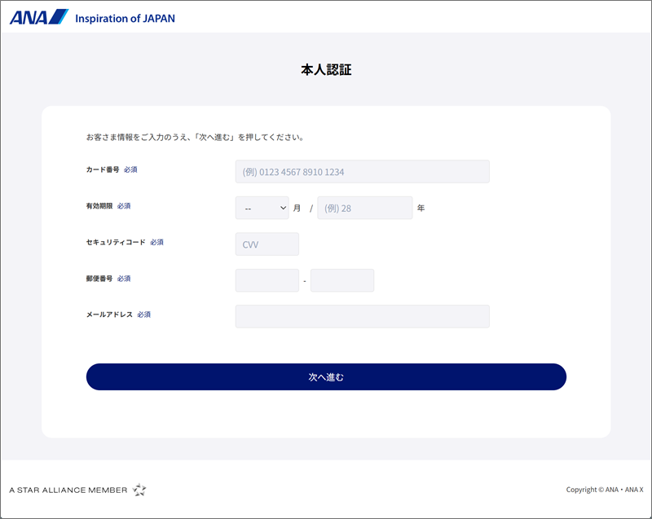
Task: Click the 本人認証 page heading
Action: 326,70
